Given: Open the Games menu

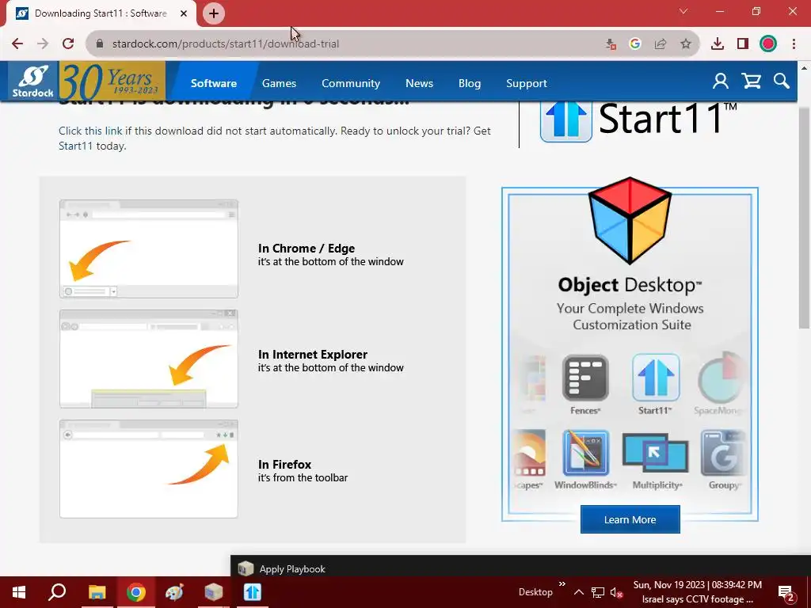Looking at the screenshot, I should [x=279, y=83].
